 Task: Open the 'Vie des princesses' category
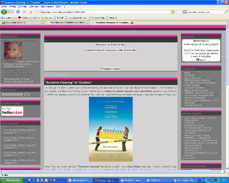pyautogui.click(x=195, y=98)
